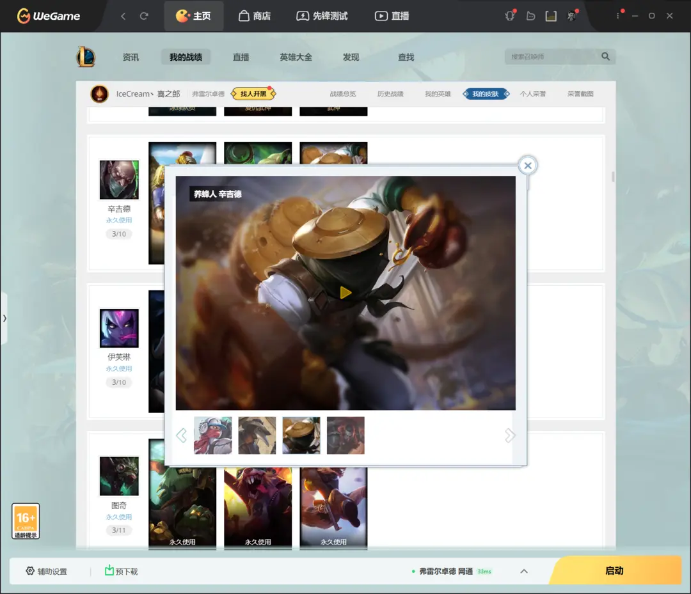The height and width of the screenshot is (594, 691).
Task: Play the 养蜂人 辛吉德 skin video
Action: pos(345,292)
